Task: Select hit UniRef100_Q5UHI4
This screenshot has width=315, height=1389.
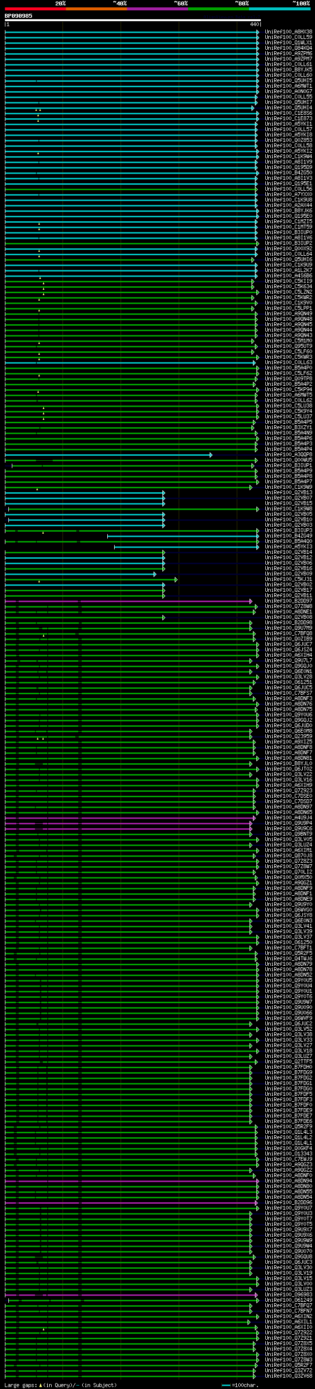Action: (x=288, y=108)
